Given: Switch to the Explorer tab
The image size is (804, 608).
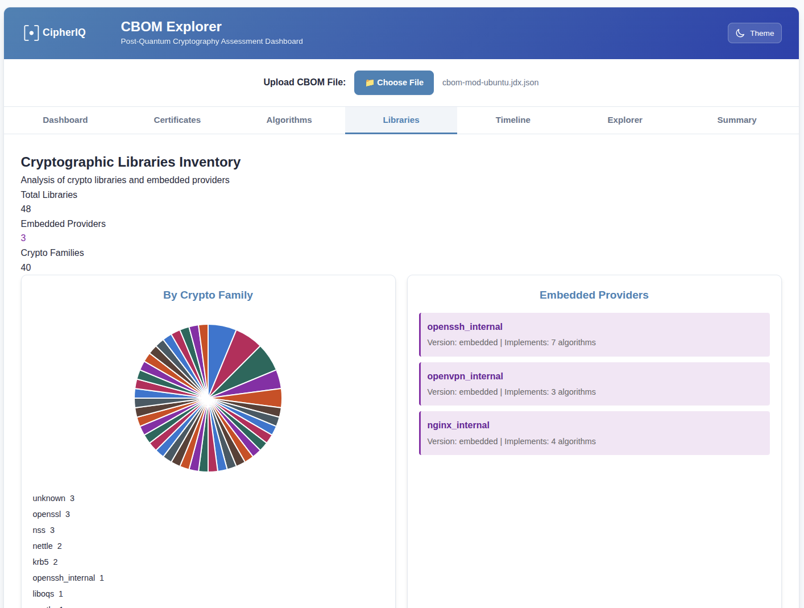Looking at the screenshot, I should click(x=624, y=120).
